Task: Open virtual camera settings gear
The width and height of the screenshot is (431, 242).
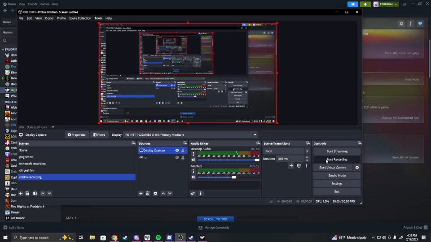Action: pyautogui.click(x=357, y=167)
